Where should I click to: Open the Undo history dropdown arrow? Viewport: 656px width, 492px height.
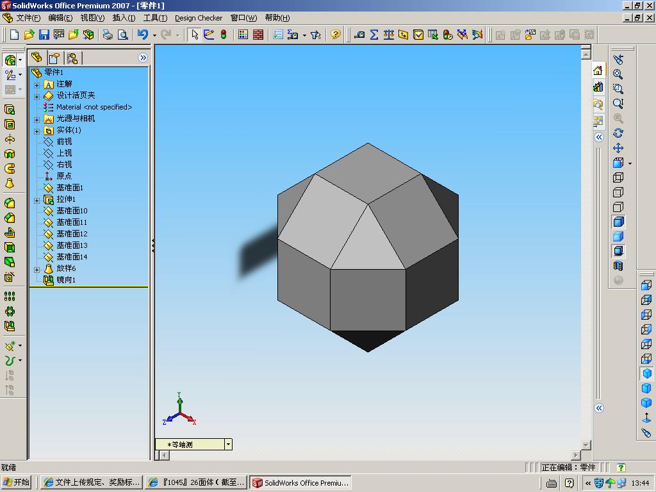click(154, 35)
